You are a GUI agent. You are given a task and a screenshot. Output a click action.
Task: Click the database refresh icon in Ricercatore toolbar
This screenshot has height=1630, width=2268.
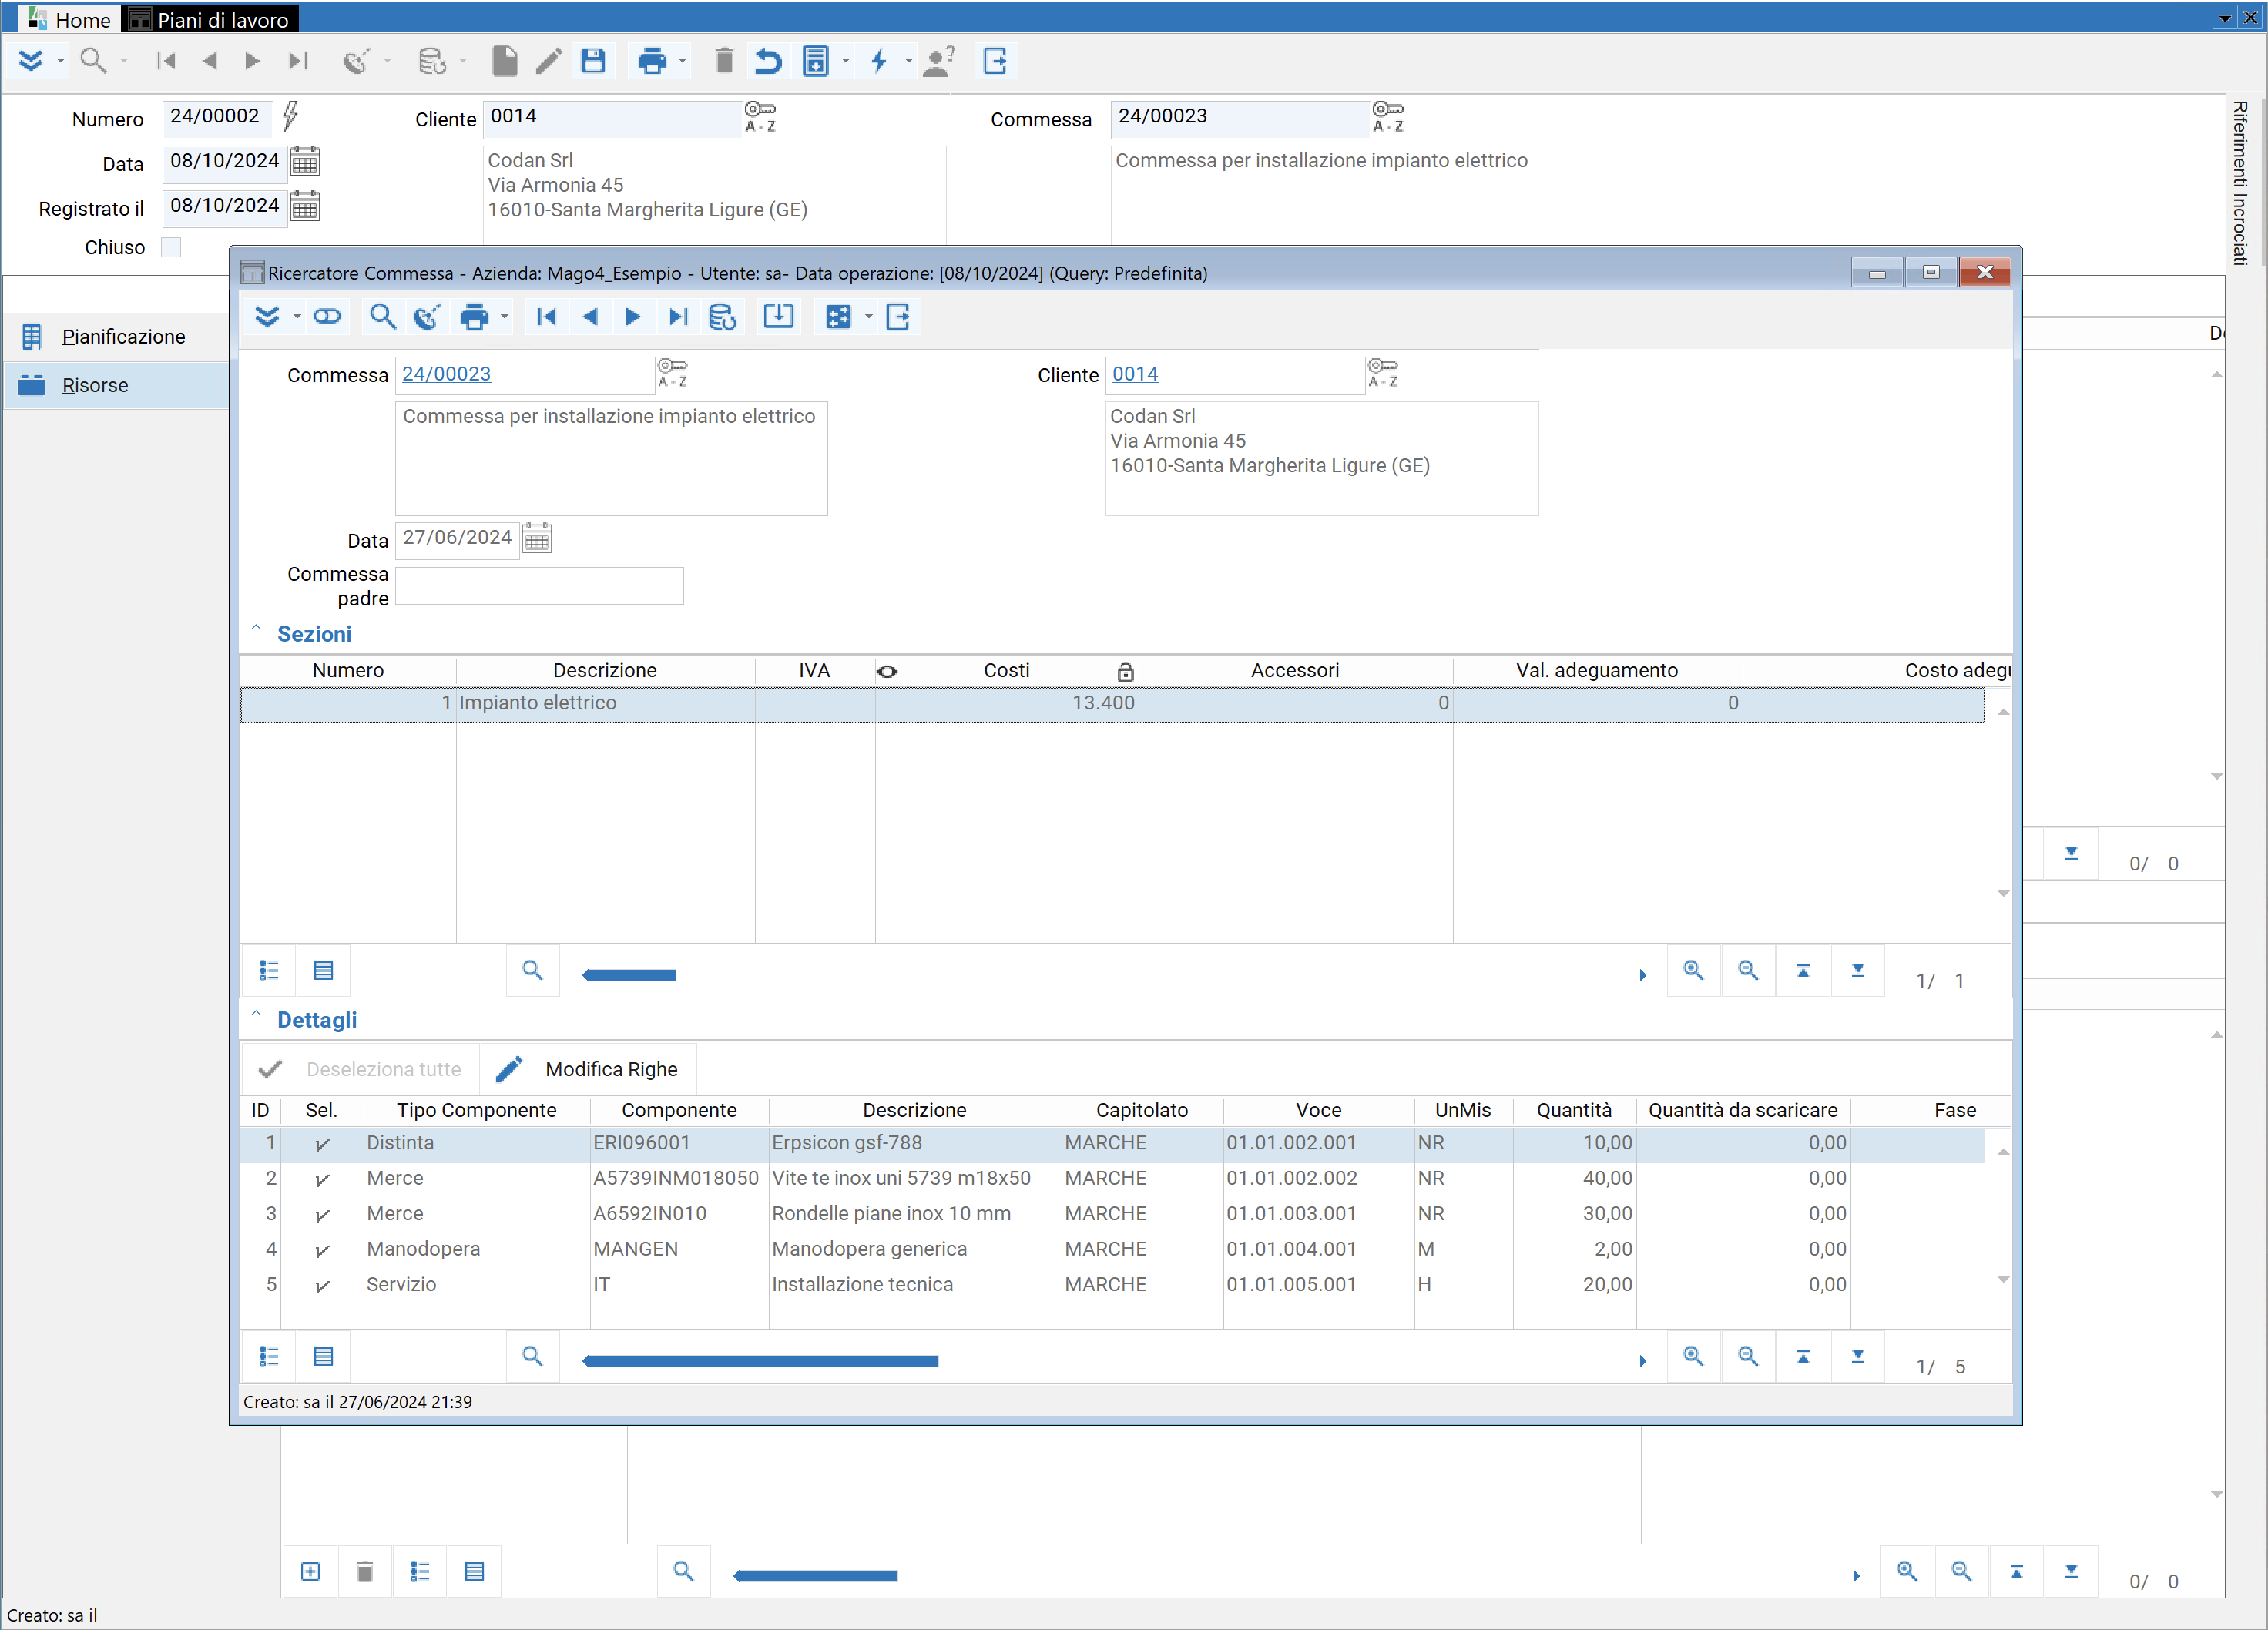722,317
